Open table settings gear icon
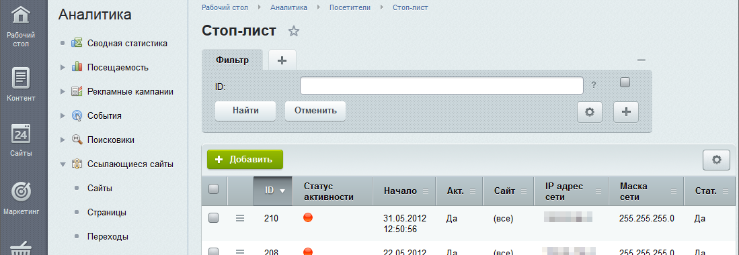Screen dimensions: 739x255 (717, 160)
